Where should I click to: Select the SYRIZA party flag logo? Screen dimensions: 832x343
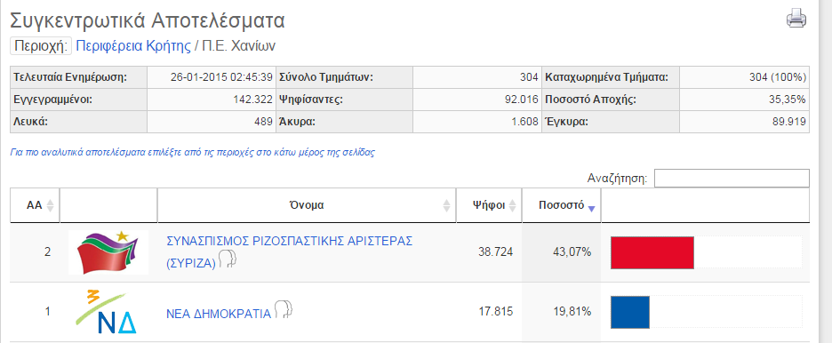108,252
